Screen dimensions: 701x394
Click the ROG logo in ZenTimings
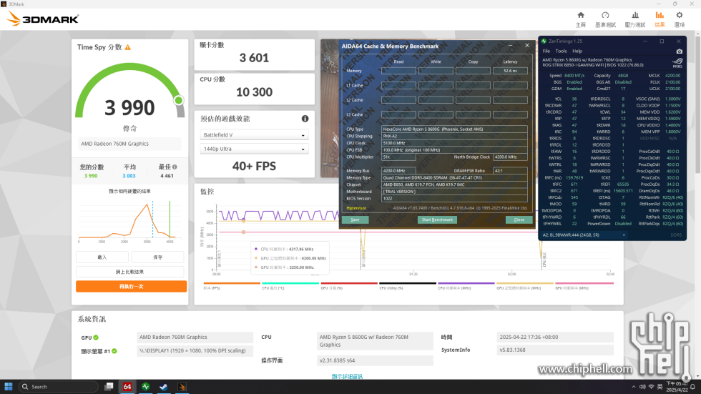pyautogui.click(x=677, y=63)
